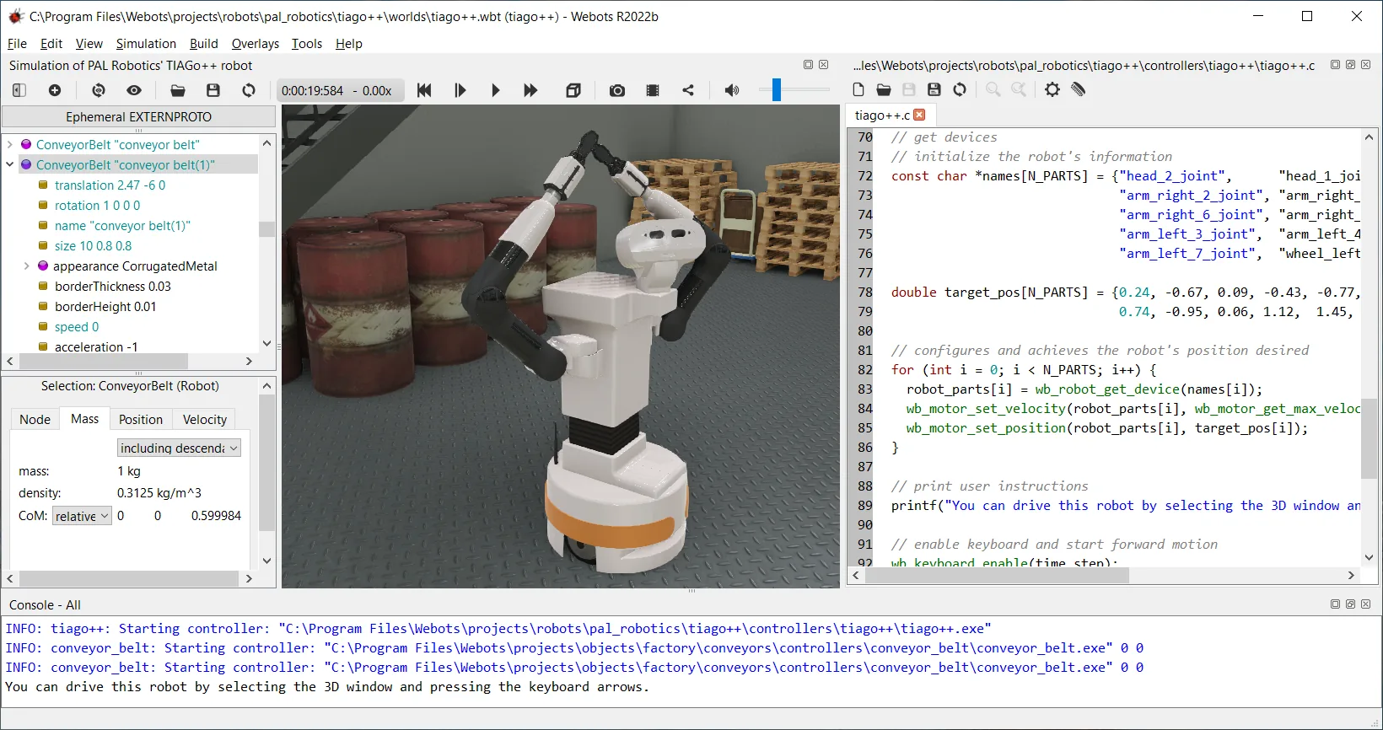Mute sound with speaker icon
1383x730 pixels.
pyautogui.click(x=732, y=90)
